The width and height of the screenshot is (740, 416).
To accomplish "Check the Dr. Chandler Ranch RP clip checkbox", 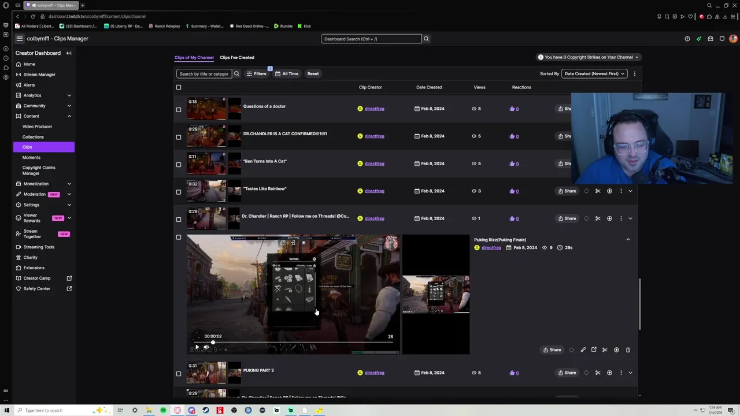I will tap(179, 219).
